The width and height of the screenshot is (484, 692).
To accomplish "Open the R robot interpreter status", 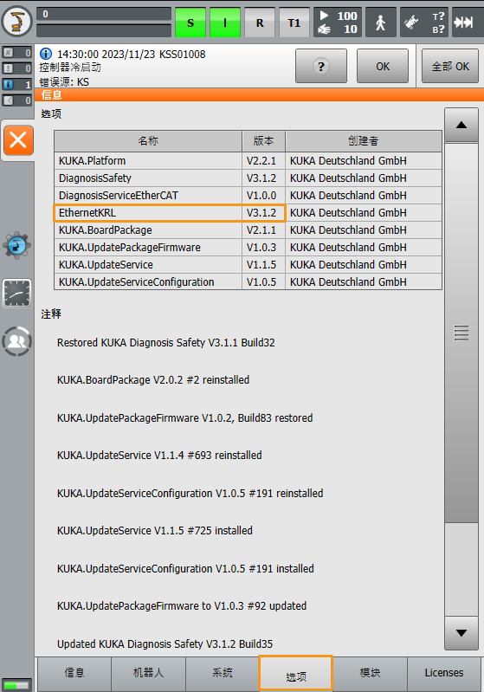I will point(260,22).
